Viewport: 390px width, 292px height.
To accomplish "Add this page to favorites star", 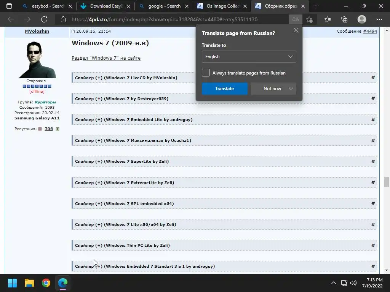I will [x=310, y=19].
